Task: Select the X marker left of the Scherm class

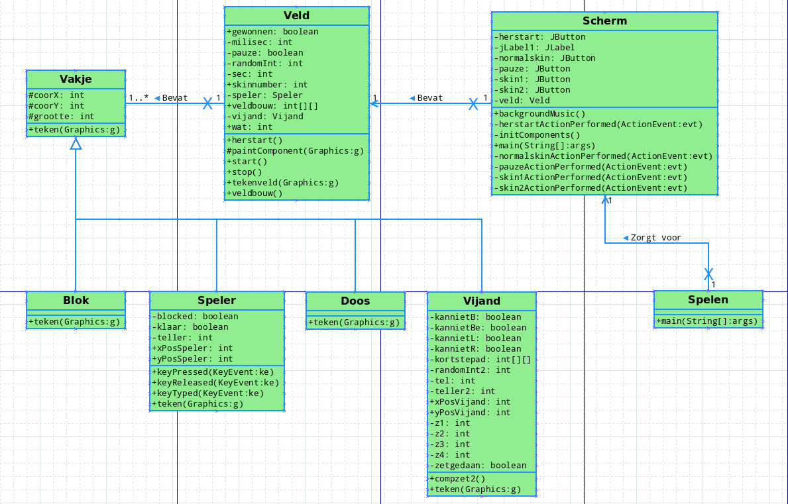Action: 473,103
